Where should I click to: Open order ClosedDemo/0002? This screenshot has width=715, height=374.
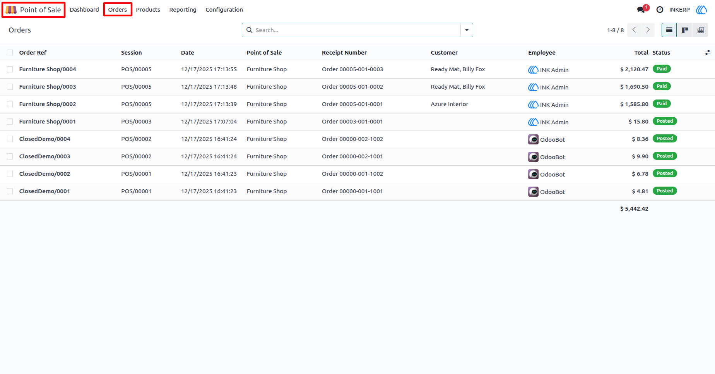pyautogui.click(x=44, y=174)
